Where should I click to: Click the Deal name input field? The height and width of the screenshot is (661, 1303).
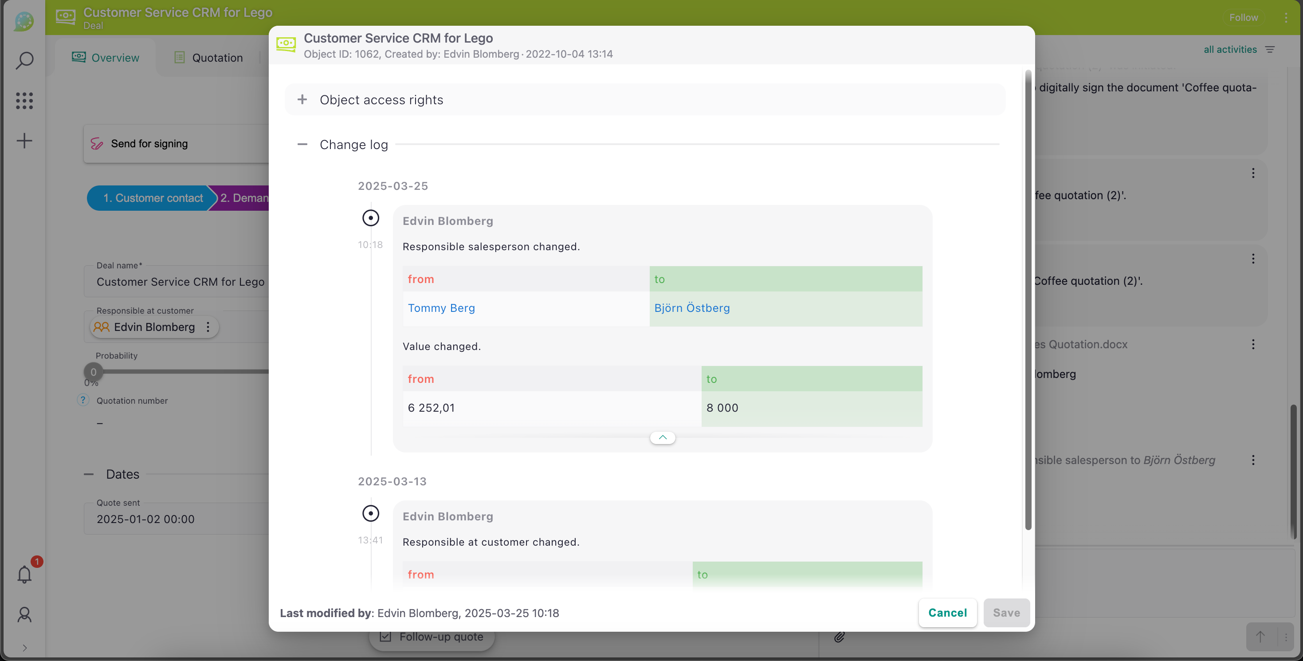[x=176, y=282]
